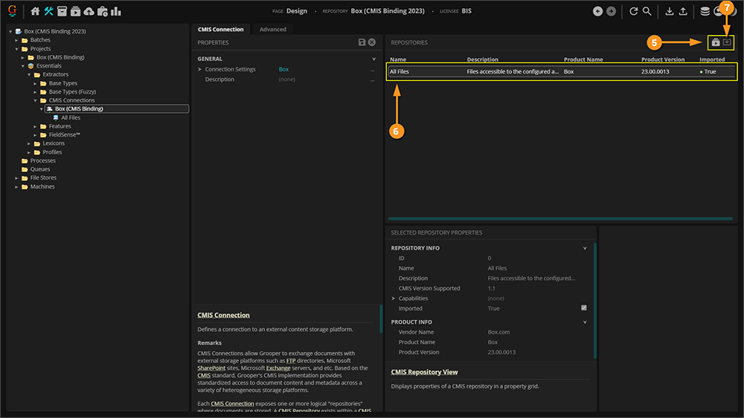
Task: Click the Design tools icon
Action: point(49,11)
